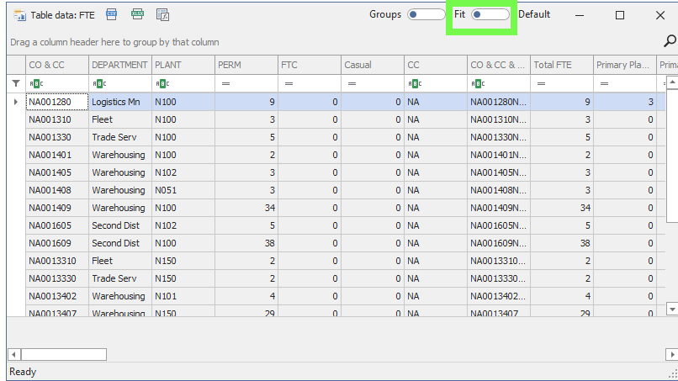Open the formula table icon in title bar
678x381 pixels.
click(163, 15)
